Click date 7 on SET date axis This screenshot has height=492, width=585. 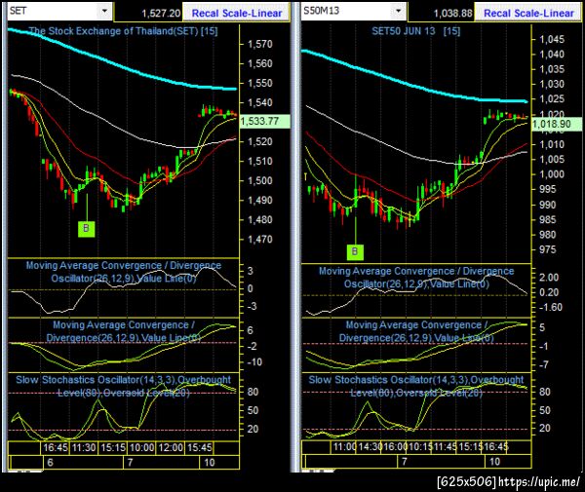click(x=130, y=463)
